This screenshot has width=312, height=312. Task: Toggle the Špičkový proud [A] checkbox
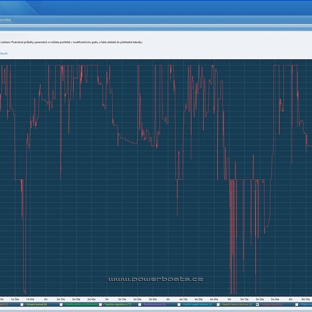coord(140,304)
